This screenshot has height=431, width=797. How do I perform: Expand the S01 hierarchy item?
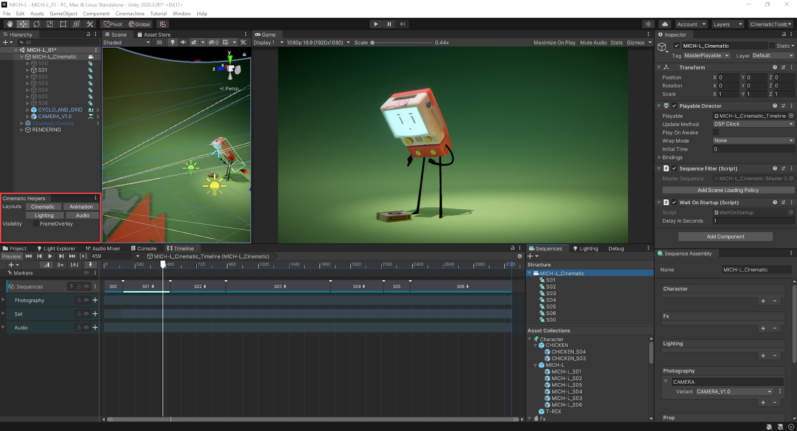[x=27, y=70]
